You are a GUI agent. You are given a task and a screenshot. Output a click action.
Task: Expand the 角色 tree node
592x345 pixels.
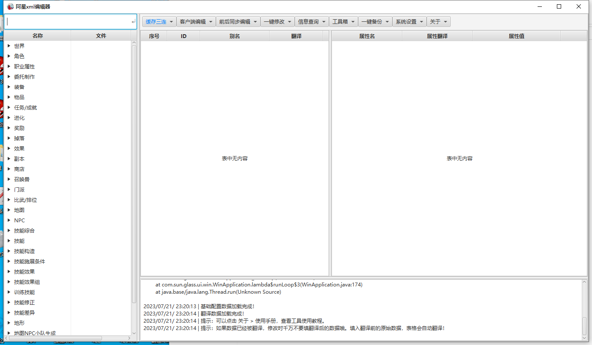(9, 56)
